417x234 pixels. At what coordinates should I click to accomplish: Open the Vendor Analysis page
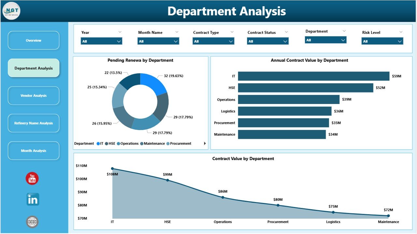34,95
